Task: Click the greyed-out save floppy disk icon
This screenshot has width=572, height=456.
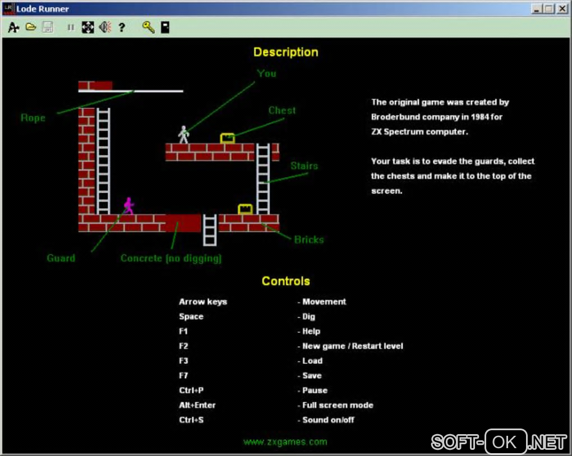Action: coord(48,27)
